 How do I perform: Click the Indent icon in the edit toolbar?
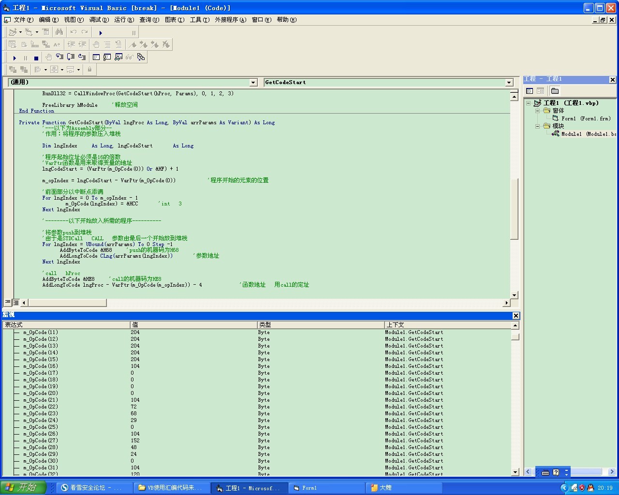coord(71,44)
